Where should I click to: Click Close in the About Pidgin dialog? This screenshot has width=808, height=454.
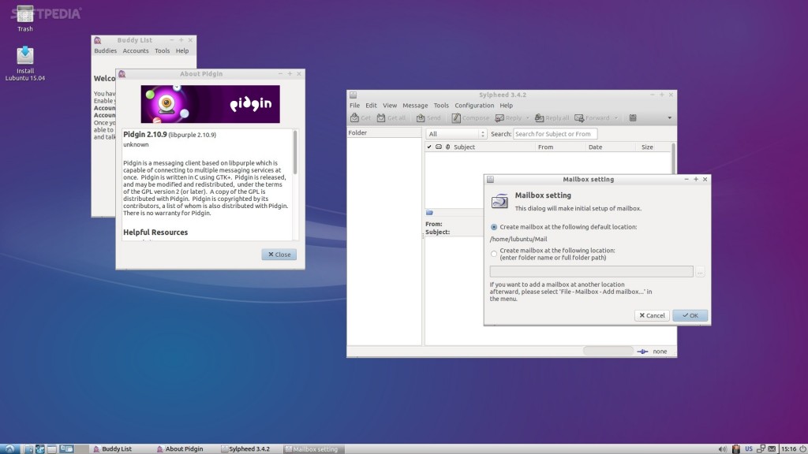pos(279,254)
